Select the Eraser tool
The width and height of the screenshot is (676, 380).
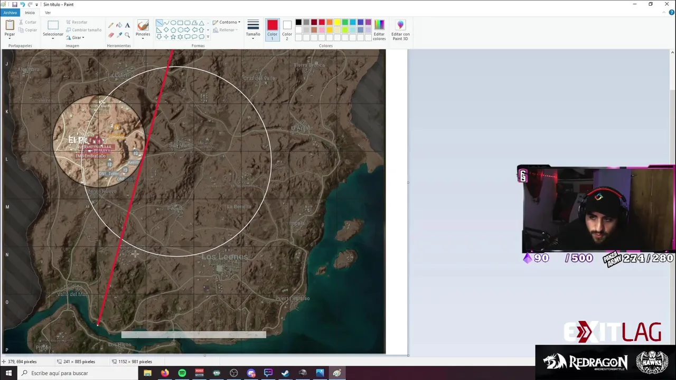point(111,35)
